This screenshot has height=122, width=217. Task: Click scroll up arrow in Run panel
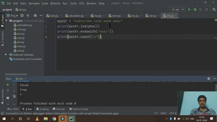(x=14, y=85)
